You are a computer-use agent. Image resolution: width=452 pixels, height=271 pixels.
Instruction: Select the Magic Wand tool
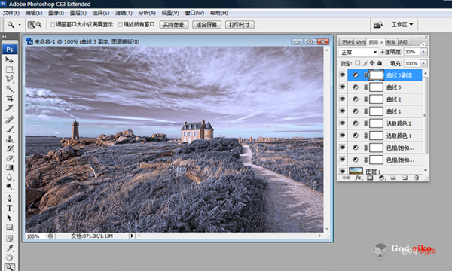tap(9, 89)
